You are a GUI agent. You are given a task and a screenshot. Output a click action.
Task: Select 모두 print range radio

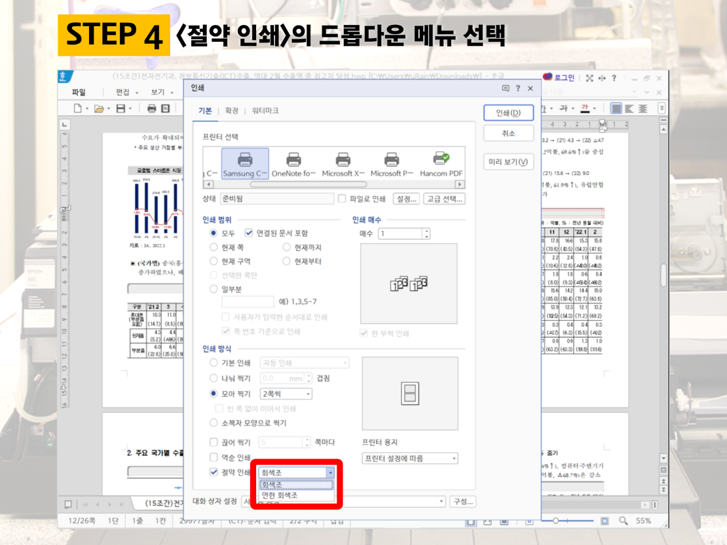click(214, 233)
